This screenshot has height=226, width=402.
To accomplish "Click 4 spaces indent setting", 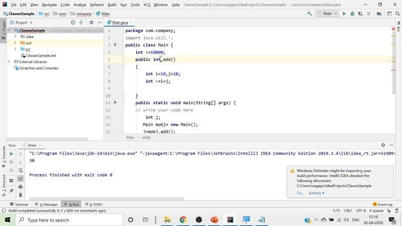I will (376, 211).
